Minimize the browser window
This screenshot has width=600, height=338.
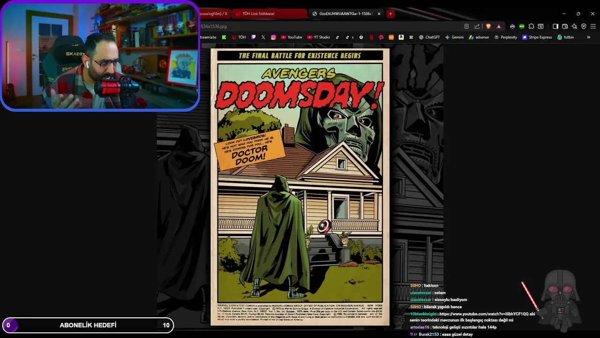564,14
